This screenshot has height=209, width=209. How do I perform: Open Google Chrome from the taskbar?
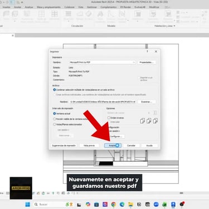click(114, 205)
